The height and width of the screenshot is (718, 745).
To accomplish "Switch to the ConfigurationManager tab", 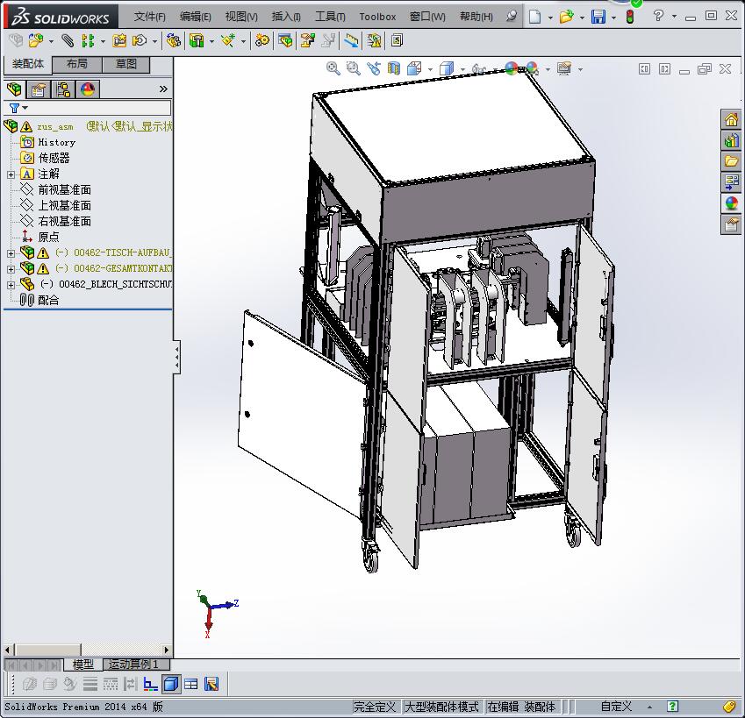I will [x=63, y=89].
